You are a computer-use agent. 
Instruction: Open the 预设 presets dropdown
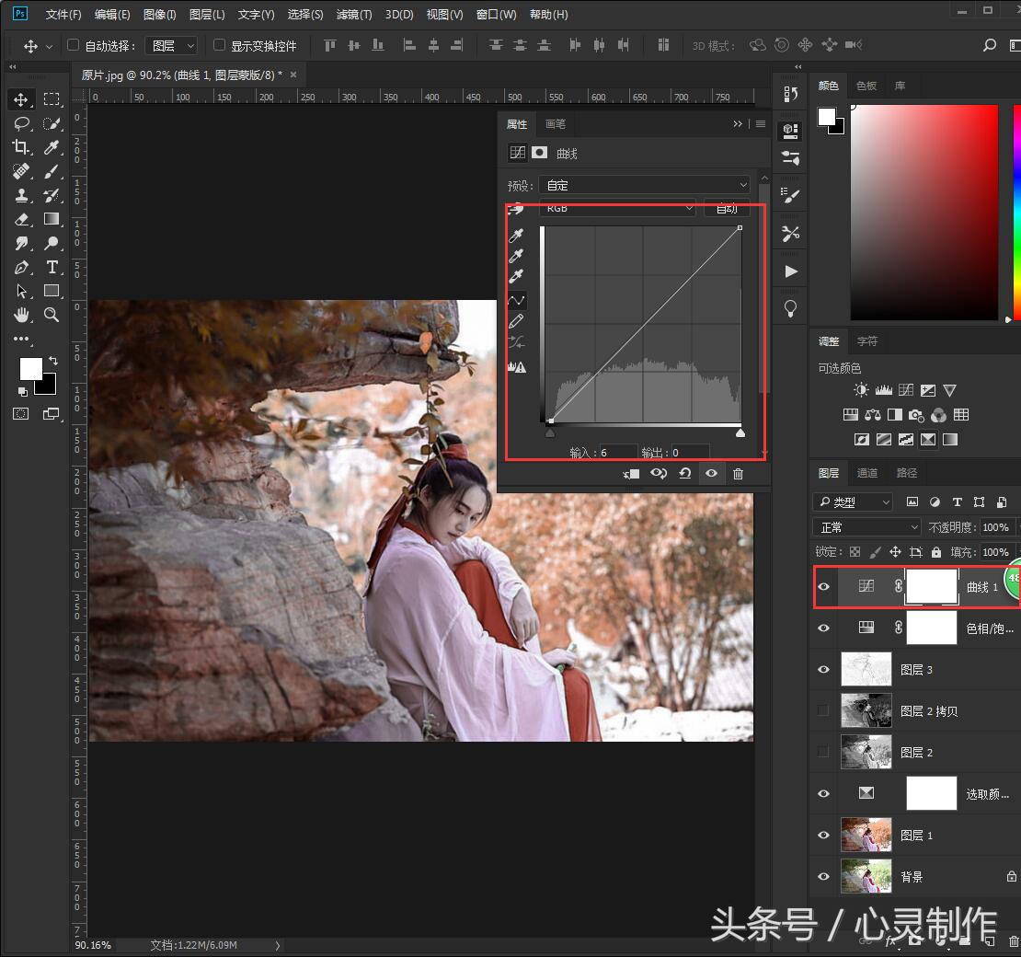point(644,184)
